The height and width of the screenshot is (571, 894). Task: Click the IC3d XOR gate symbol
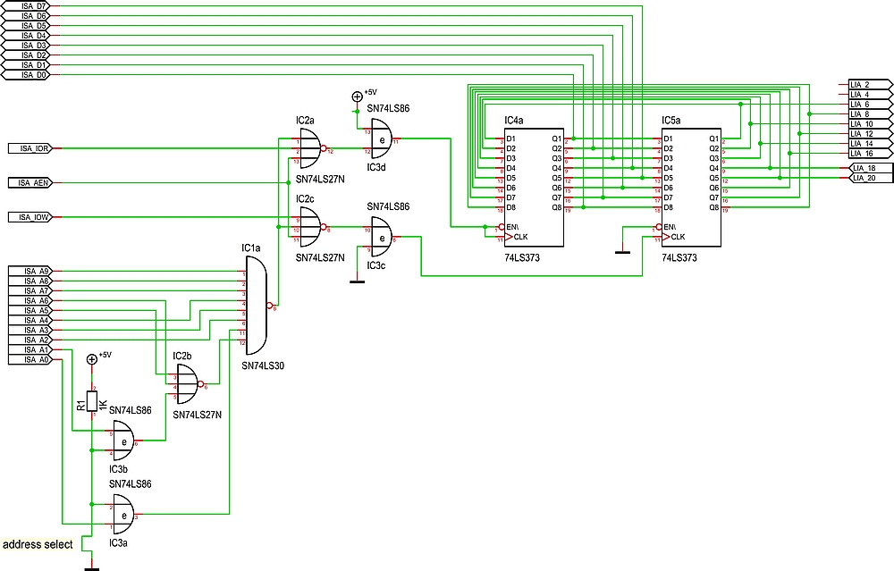click(x=380, y=141)
